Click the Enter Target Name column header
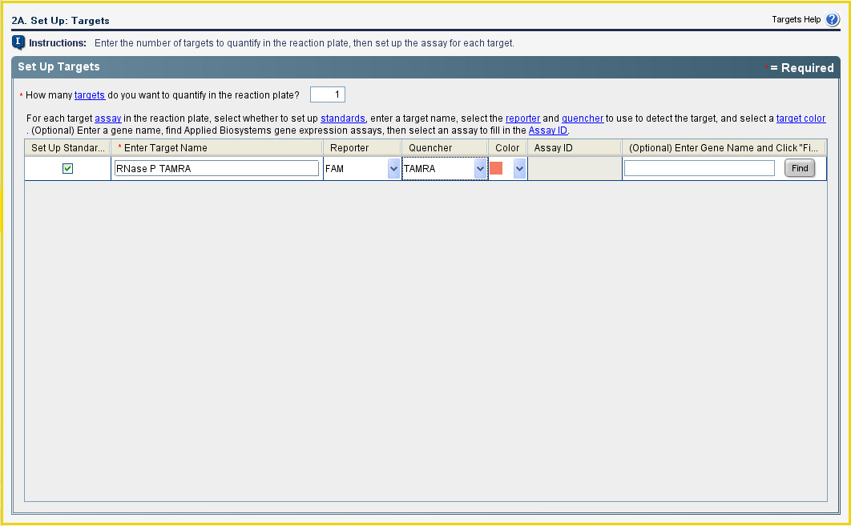The height and width of the screenshot is (526, 851). 216,148
